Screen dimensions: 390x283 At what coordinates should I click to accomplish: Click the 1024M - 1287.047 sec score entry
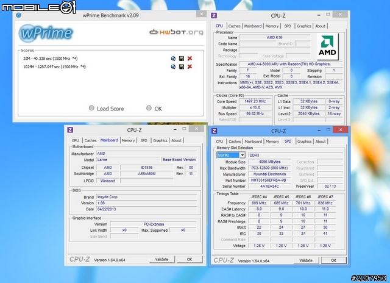54,66
